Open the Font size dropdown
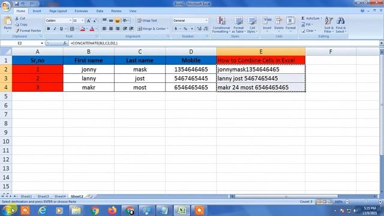The width and height of the screenshot is (384, 216). pyautogui.click(x=83, y=20)
